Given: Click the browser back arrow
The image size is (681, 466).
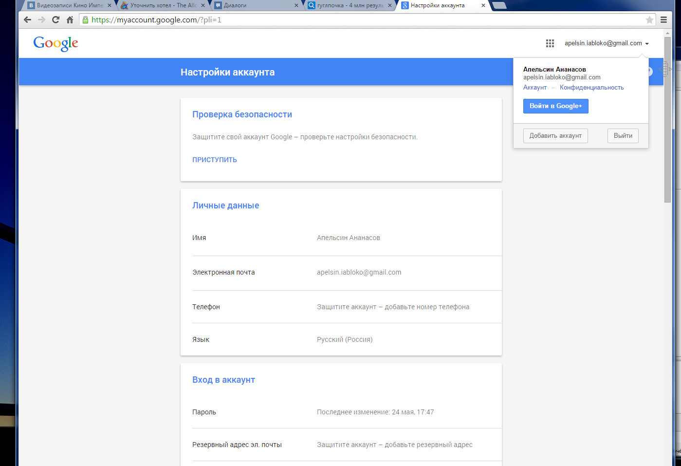Looking at the screenshot, I should click(27, 20).
